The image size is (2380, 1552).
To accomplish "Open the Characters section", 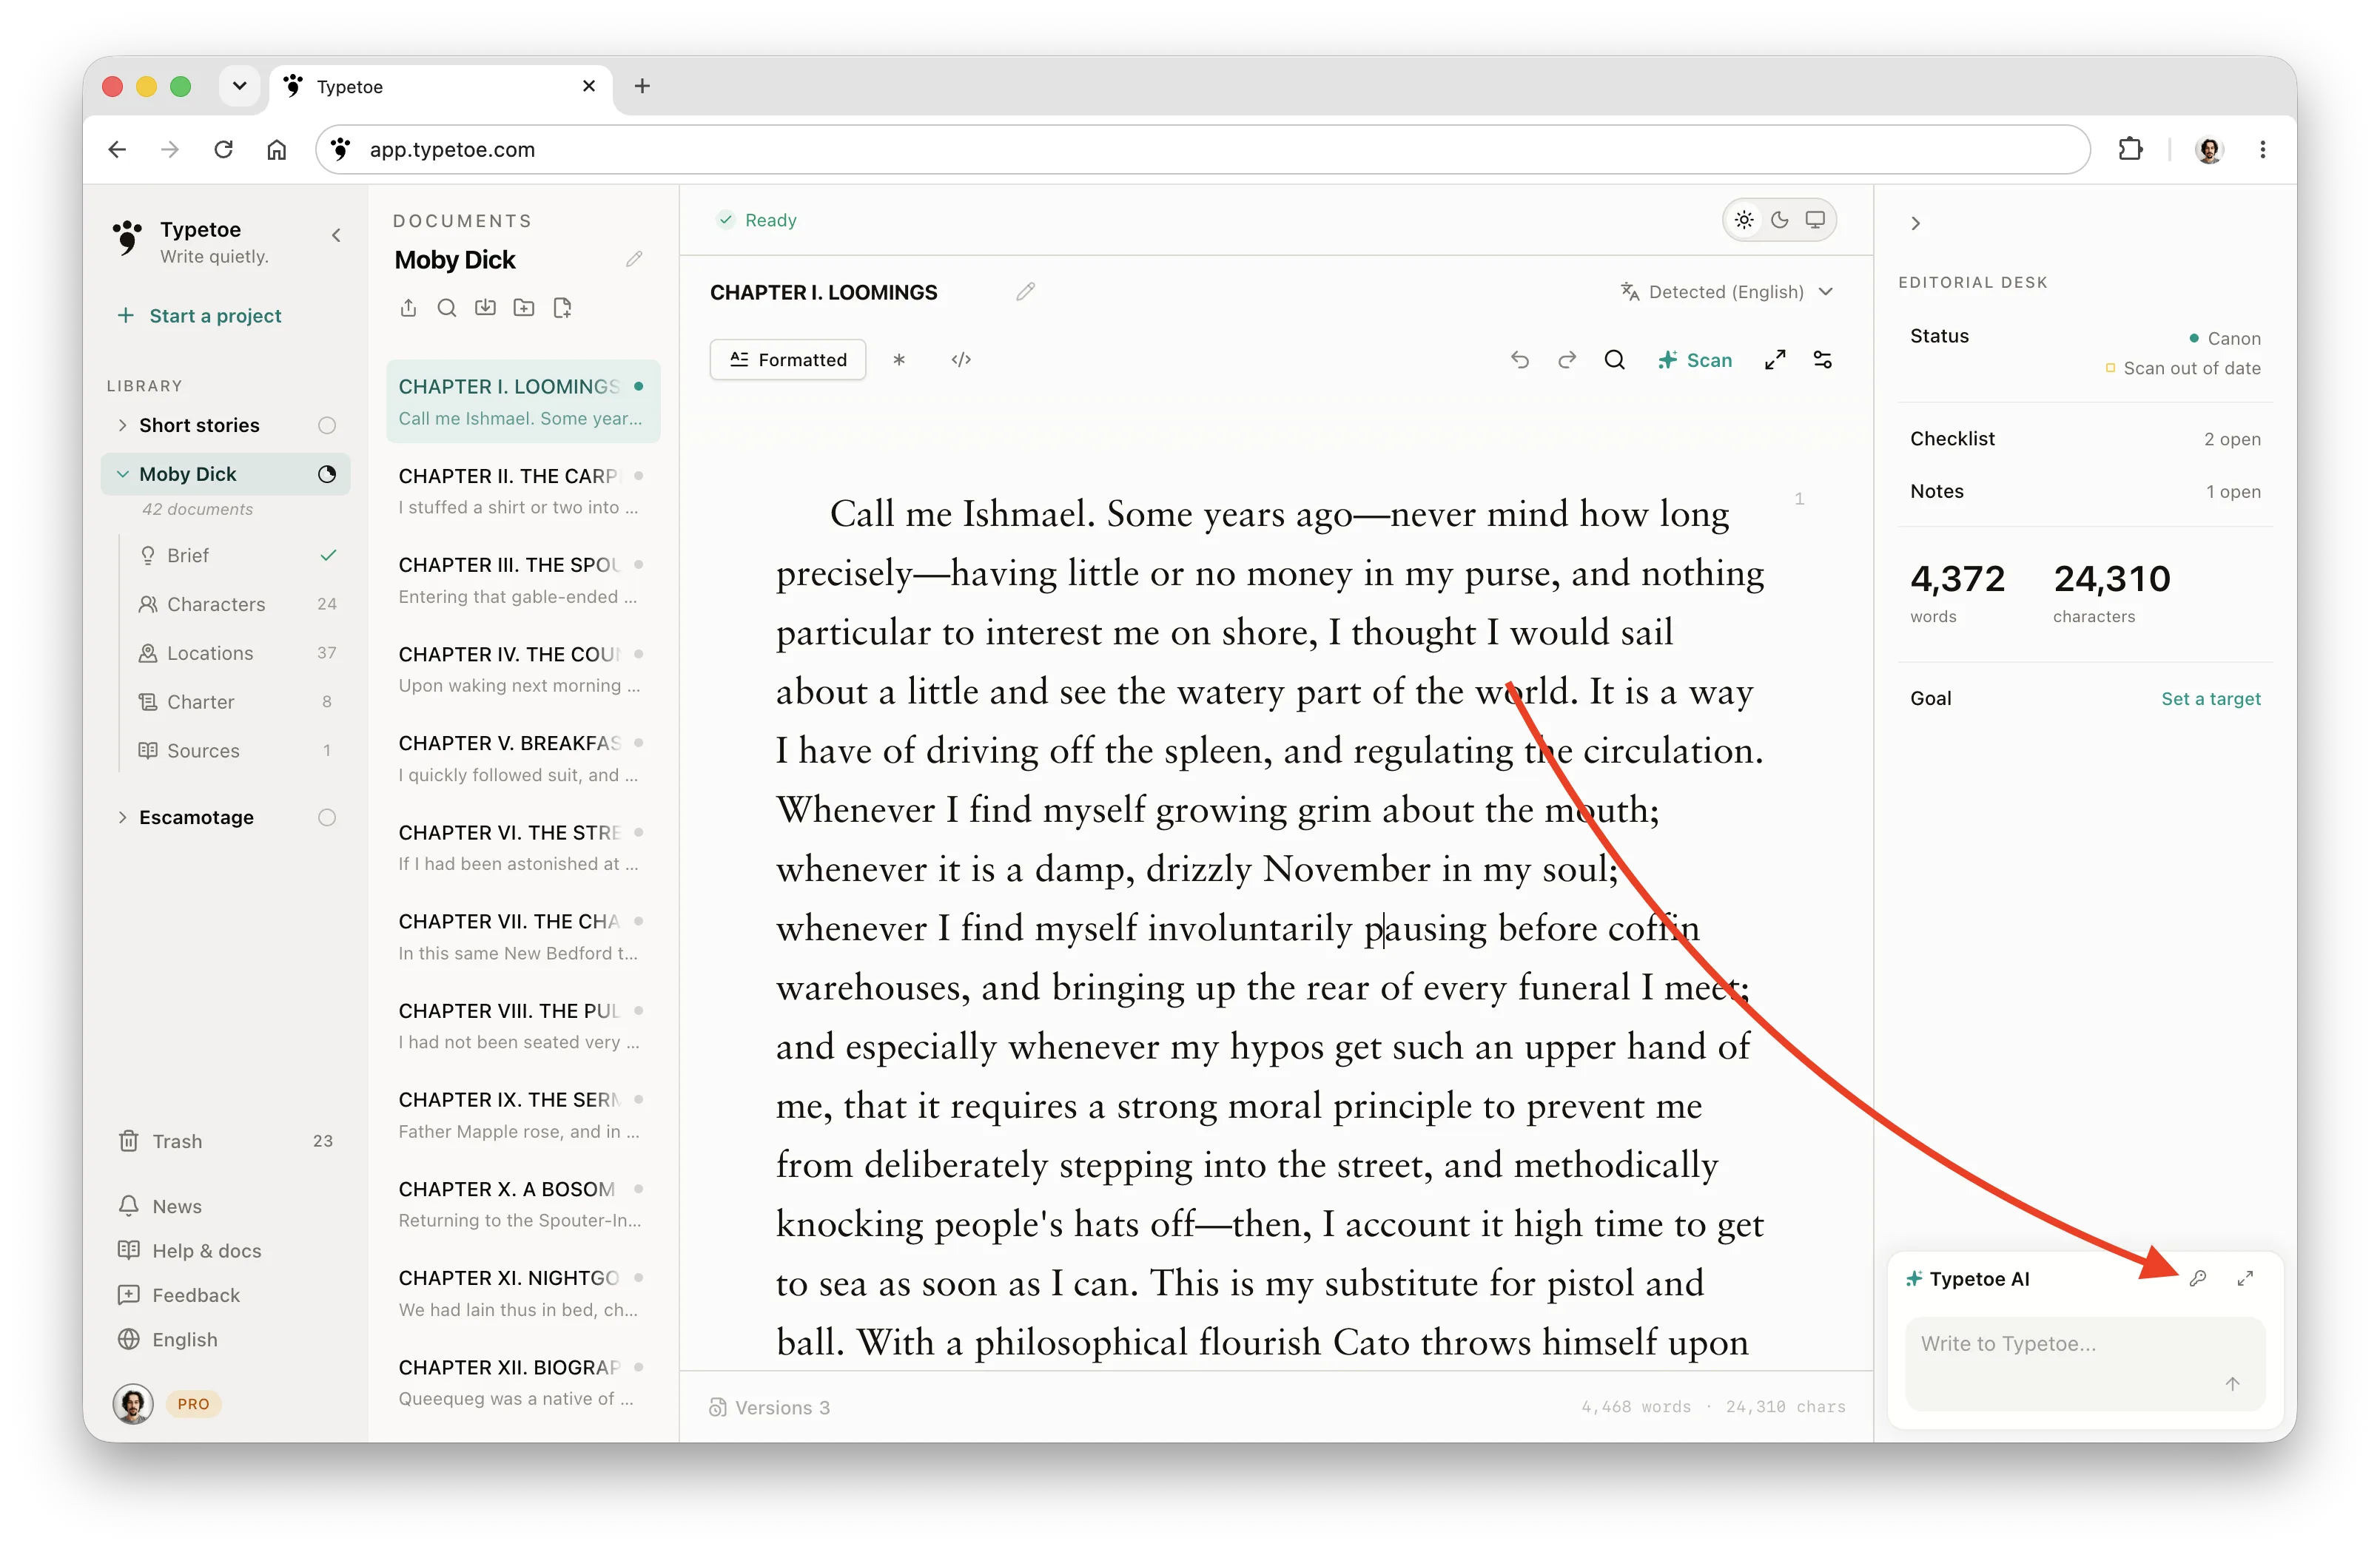I will (x=238, y=604).
